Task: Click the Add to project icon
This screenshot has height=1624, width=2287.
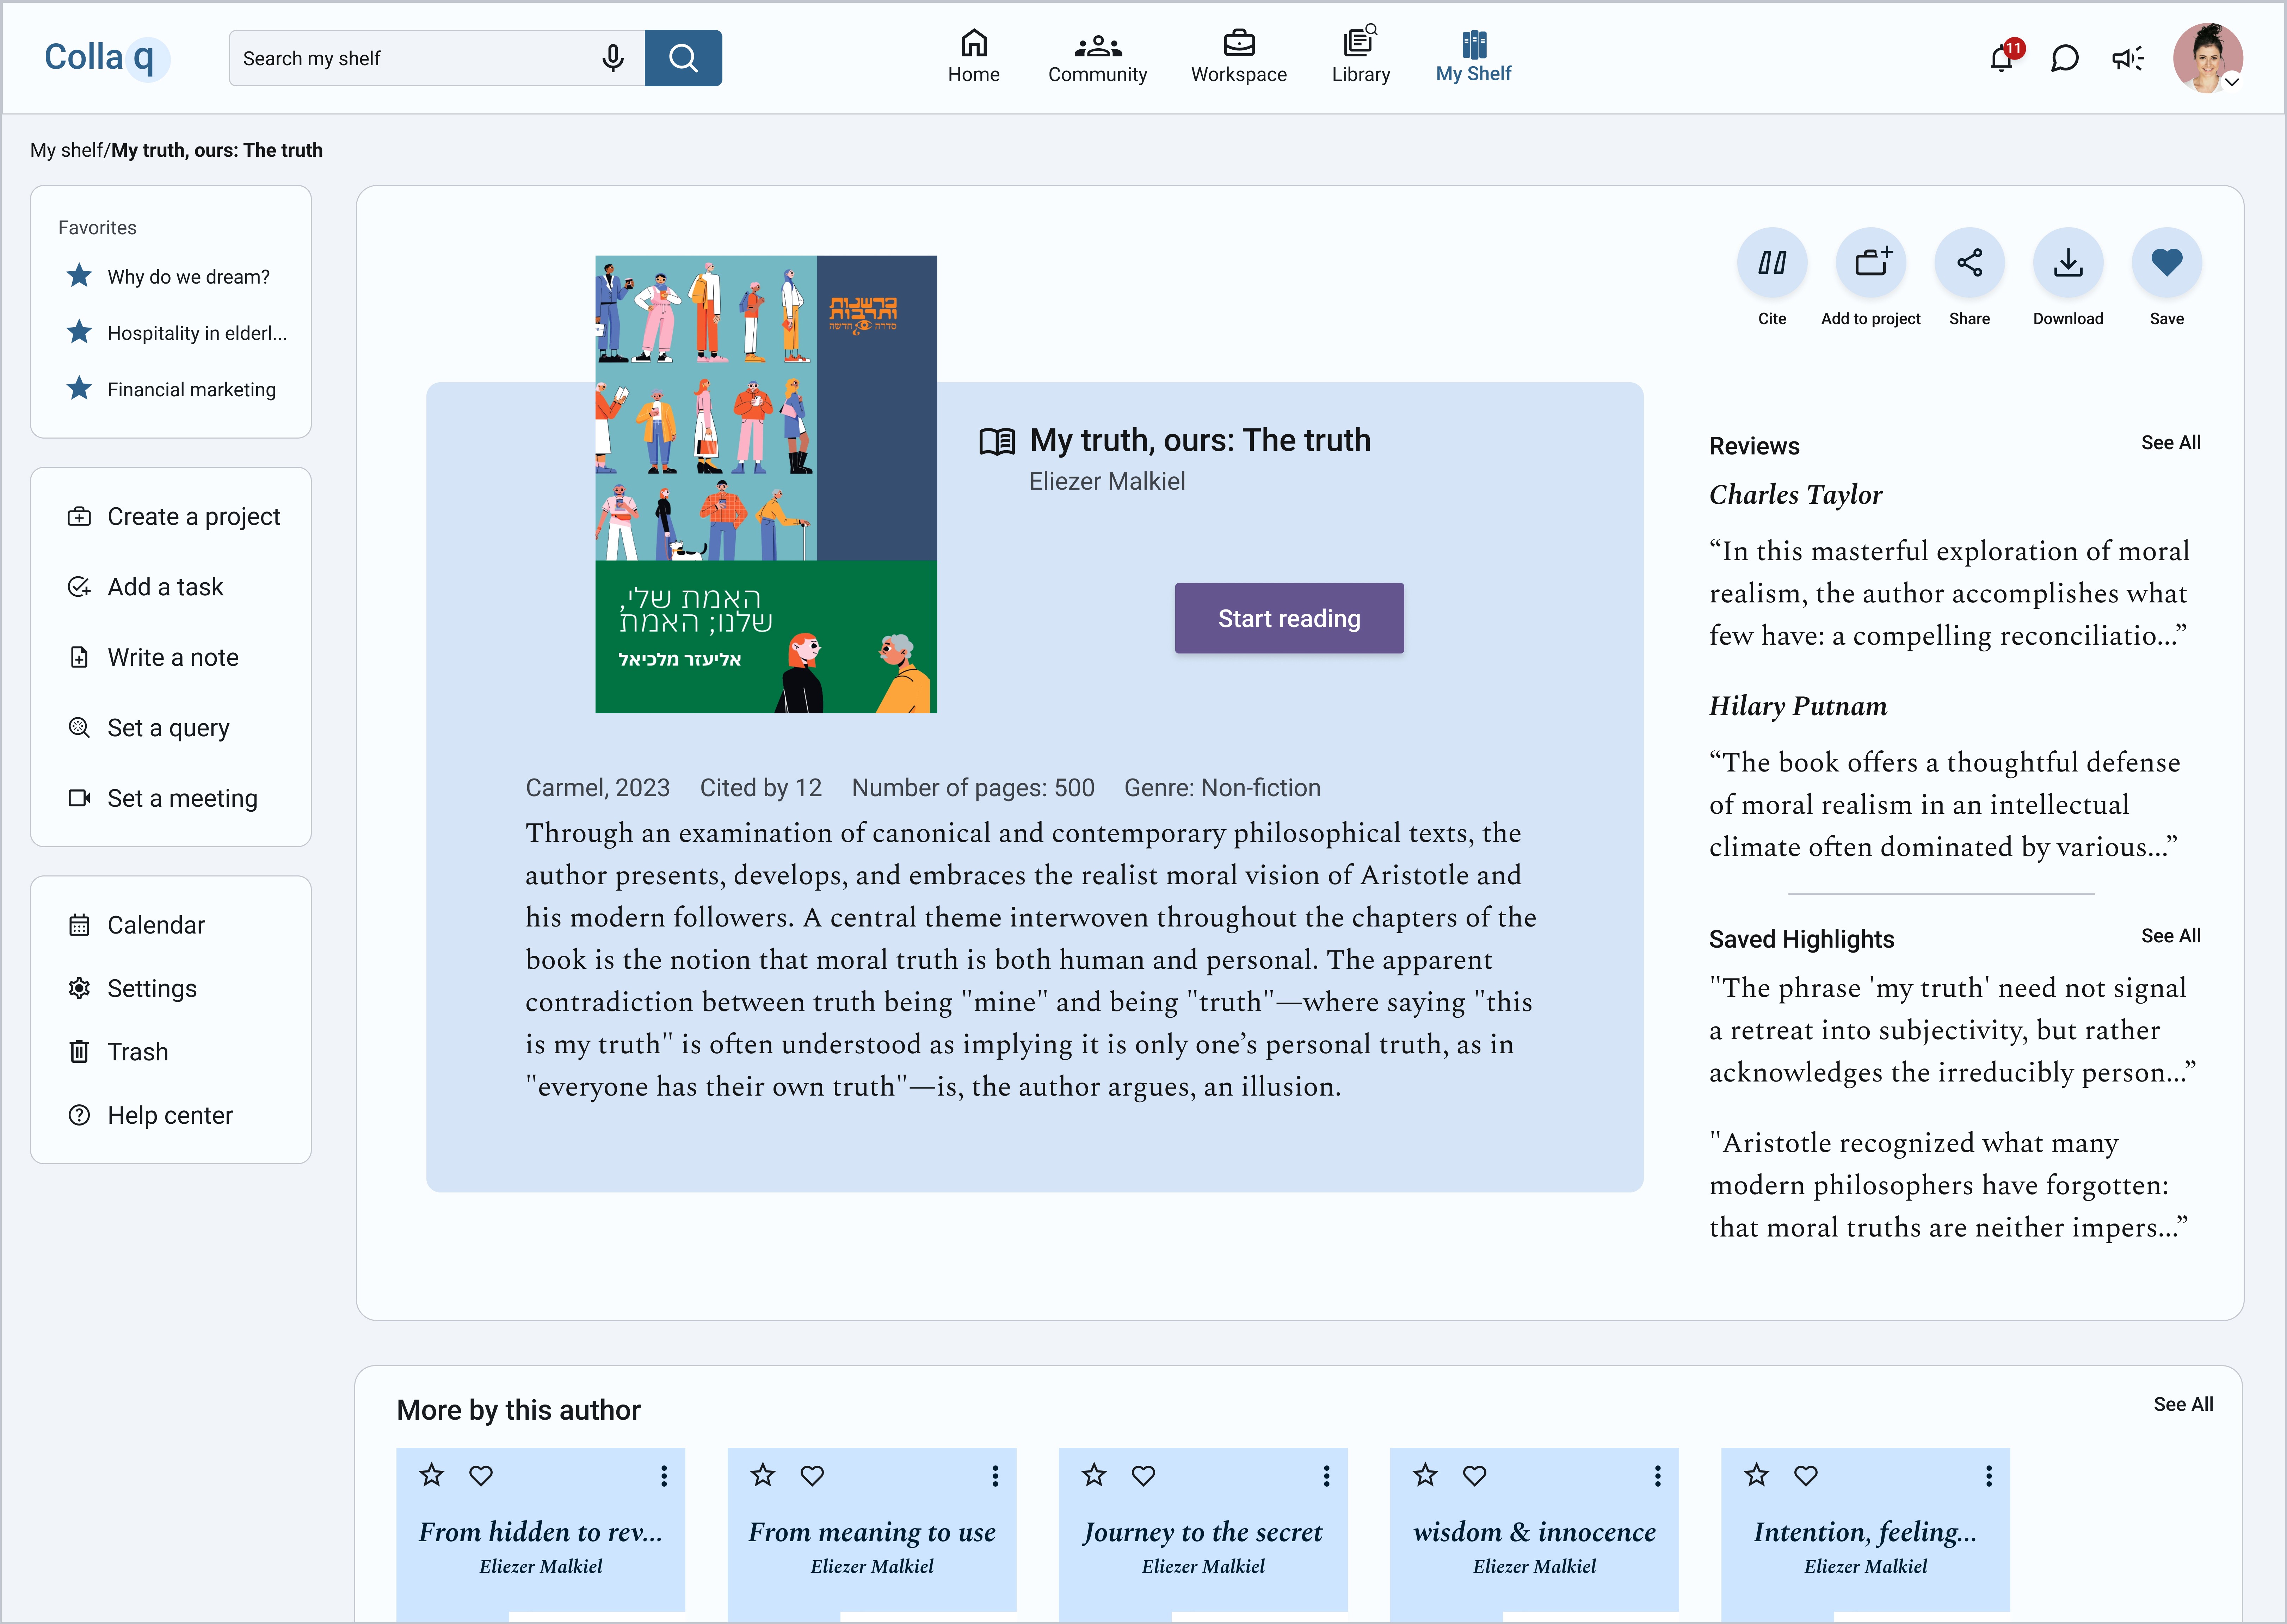Action: 1871,263
